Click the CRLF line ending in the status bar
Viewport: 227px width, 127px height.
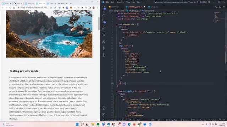(x=159, y=120)
